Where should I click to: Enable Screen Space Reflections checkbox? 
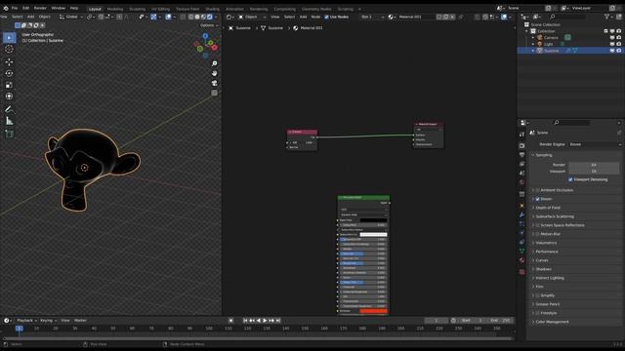(538, 225)
